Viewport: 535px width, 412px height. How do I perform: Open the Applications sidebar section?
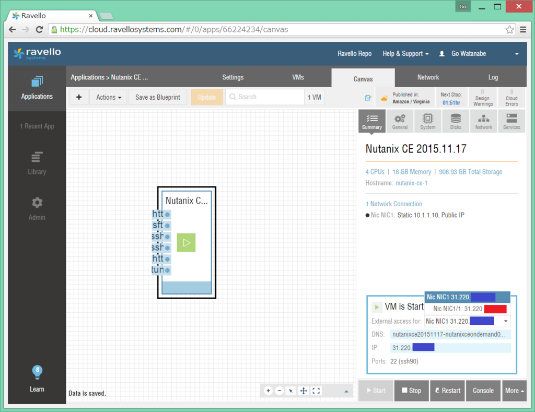[37, 88]
